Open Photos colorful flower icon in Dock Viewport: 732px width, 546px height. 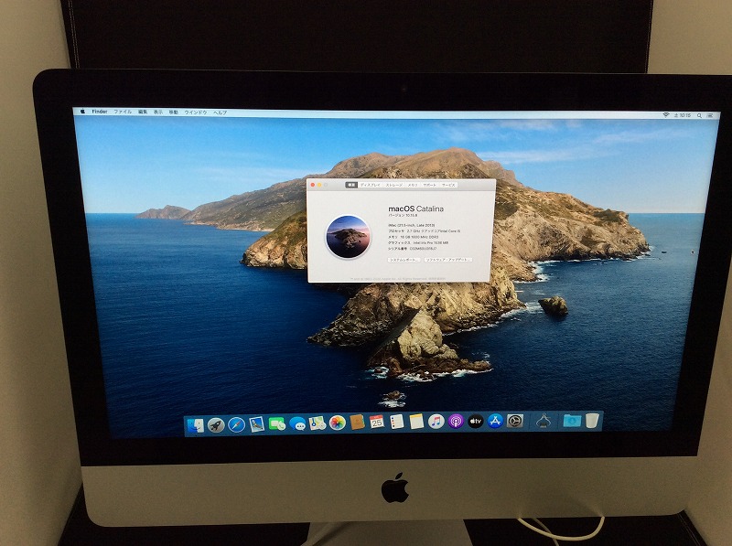click(x=337, y=423)
